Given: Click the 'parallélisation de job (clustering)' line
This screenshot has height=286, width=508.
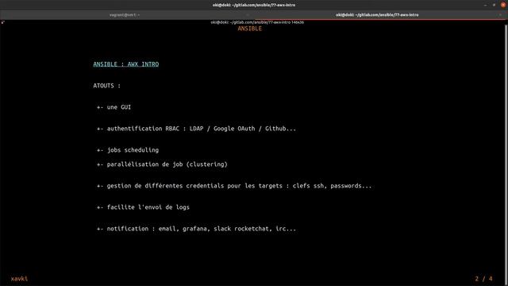Looking at the screenshot, I should (162, 164).
